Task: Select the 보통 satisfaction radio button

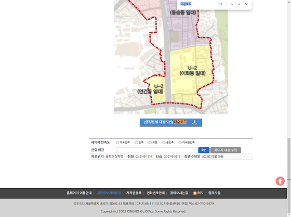Action: click(x=150, y=143)
